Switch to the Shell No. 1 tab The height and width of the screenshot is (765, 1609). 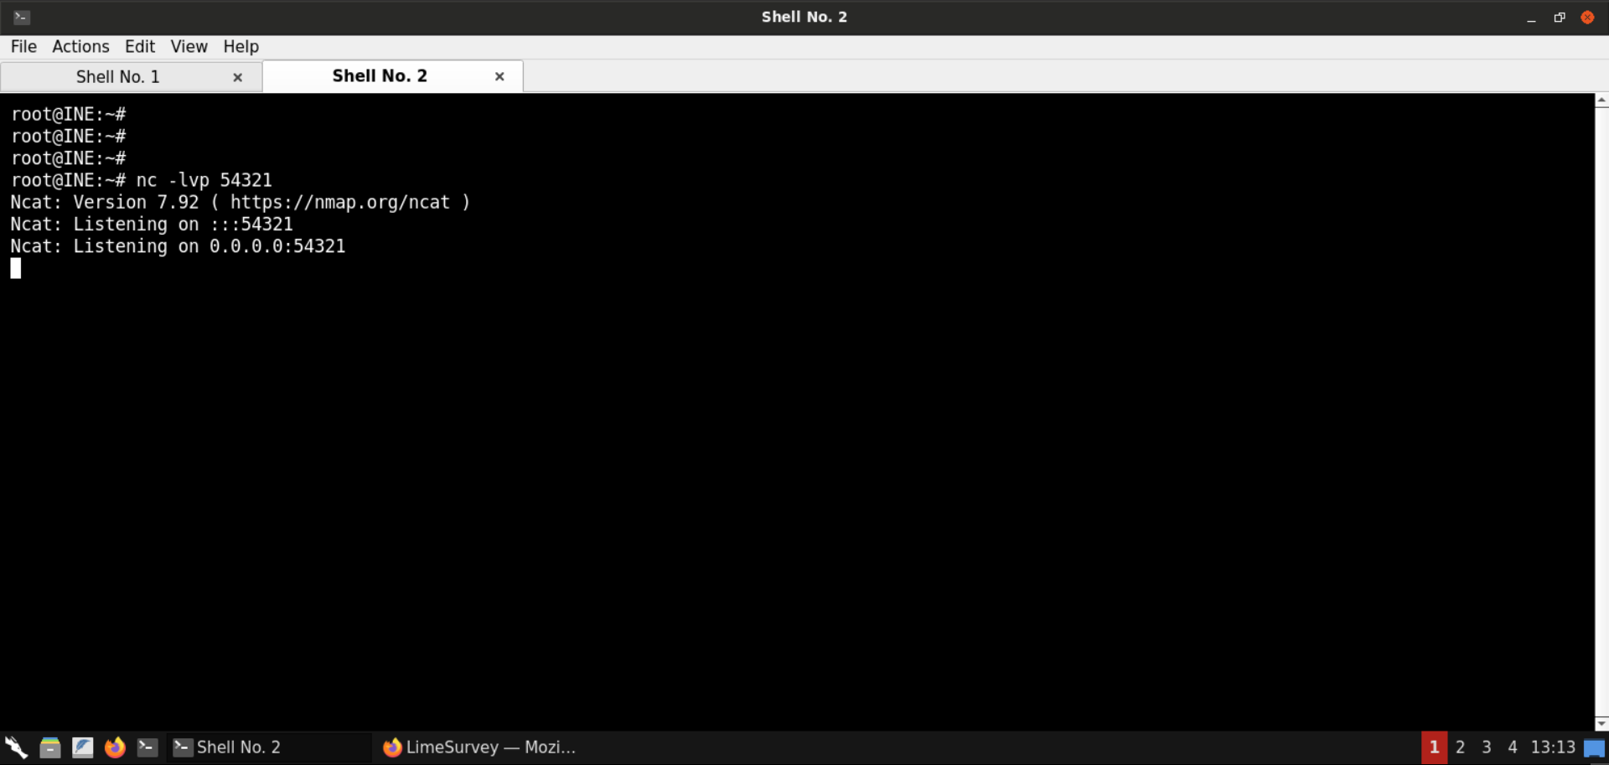click(x=118, y=77)
